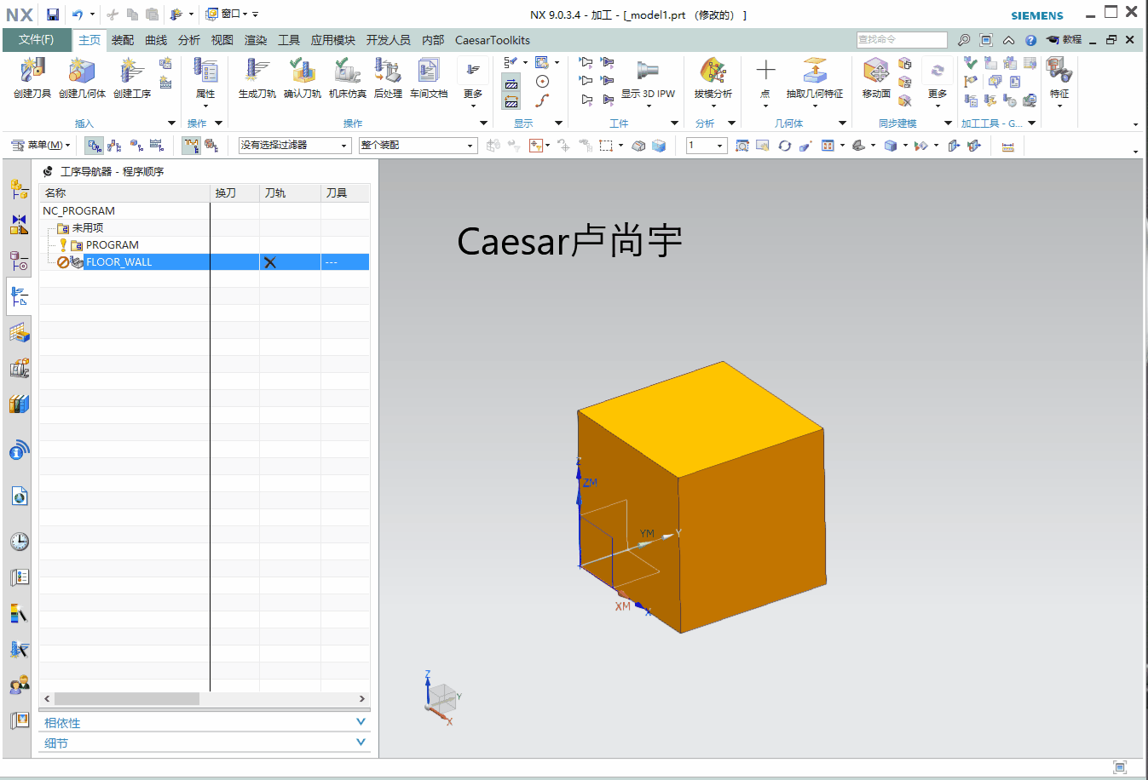Switch to the 曲线 ribbon tab
The image size is (1148, 780).
[156, 40]
